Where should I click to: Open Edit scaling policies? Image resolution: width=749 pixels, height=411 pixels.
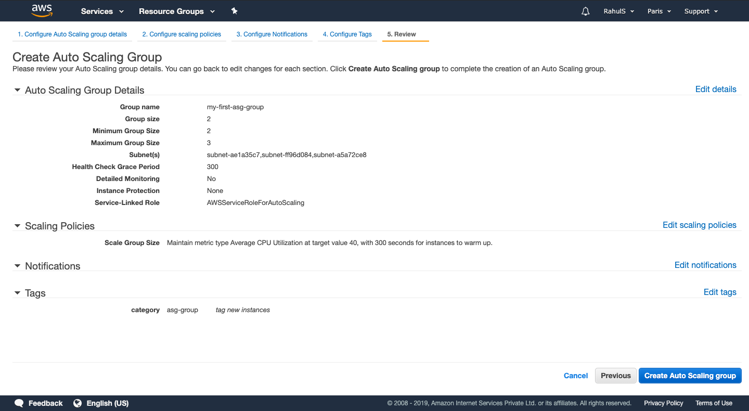(699, 225)
